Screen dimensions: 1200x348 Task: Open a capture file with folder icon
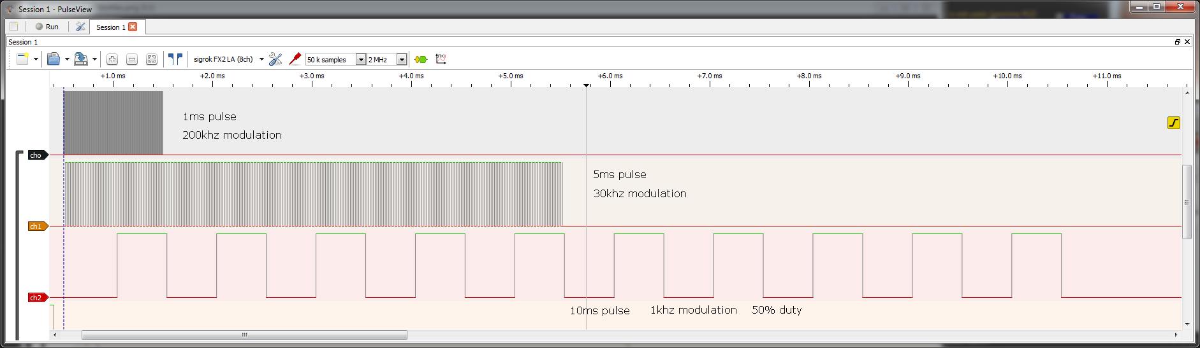[54, 59]
